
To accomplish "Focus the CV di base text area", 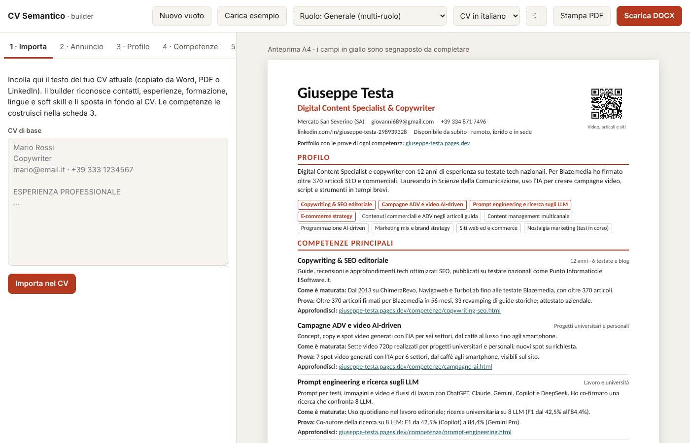I will (118, 202).
